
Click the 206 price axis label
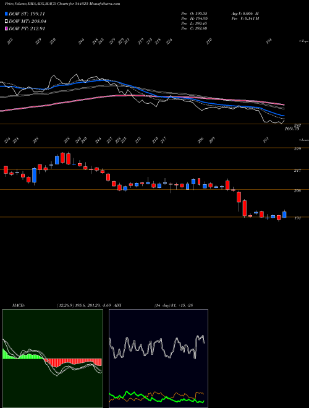click(x=297, y=190)
